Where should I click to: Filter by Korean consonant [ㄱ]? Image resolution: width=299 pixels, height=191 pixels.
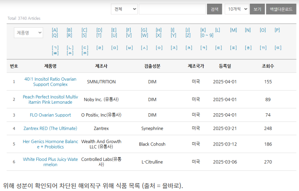(x=55, y=48)
